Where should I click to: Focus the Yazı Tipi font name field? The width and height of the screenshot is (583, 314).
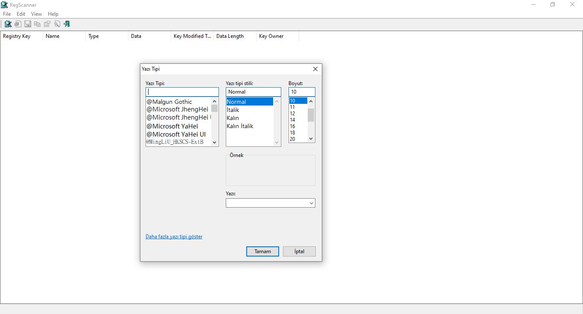182,92
